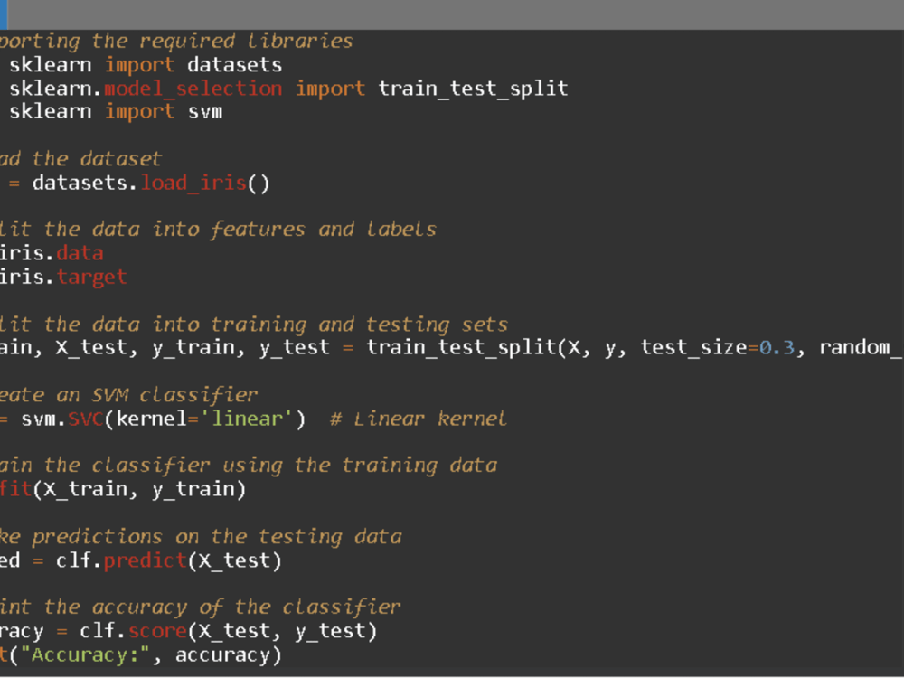The image size is (904, 678).
Task: Click 'accuracy' argument in the print call
Action: point(222,654)
